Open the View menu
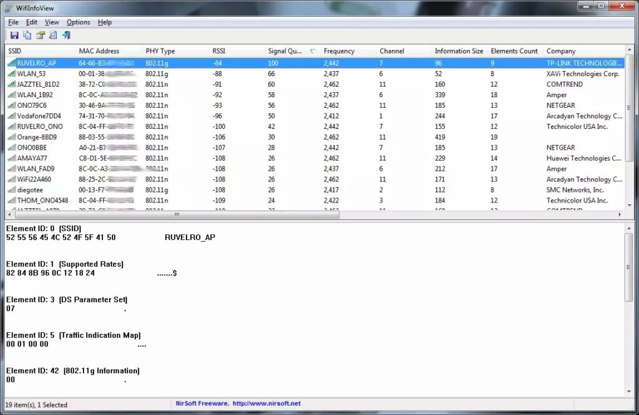639x415 pixels. pos(52,22)
